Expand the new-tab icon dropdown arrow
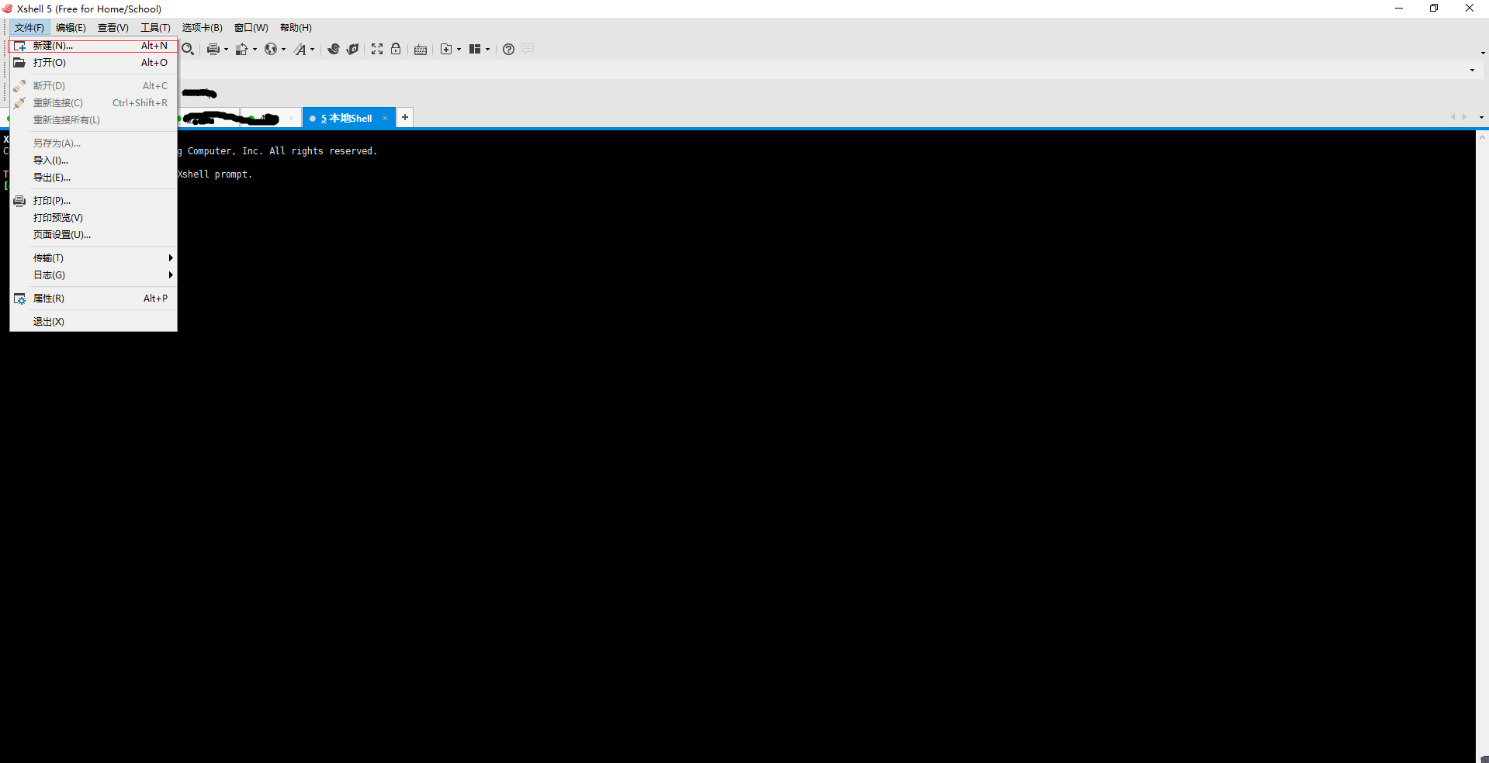 459,49
